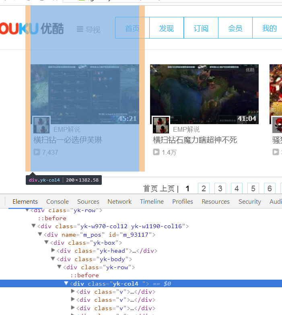Image resolution: width=282 pixels, height=315 pixels.
Task: Click the 1.4万 view count text
Action: pyautogui.click(x=169, y=152)
